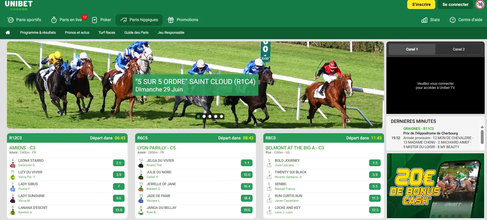Select the third carousel dot indicator
Viewport: 487px width, 220px height.
[x=210, y=116]
